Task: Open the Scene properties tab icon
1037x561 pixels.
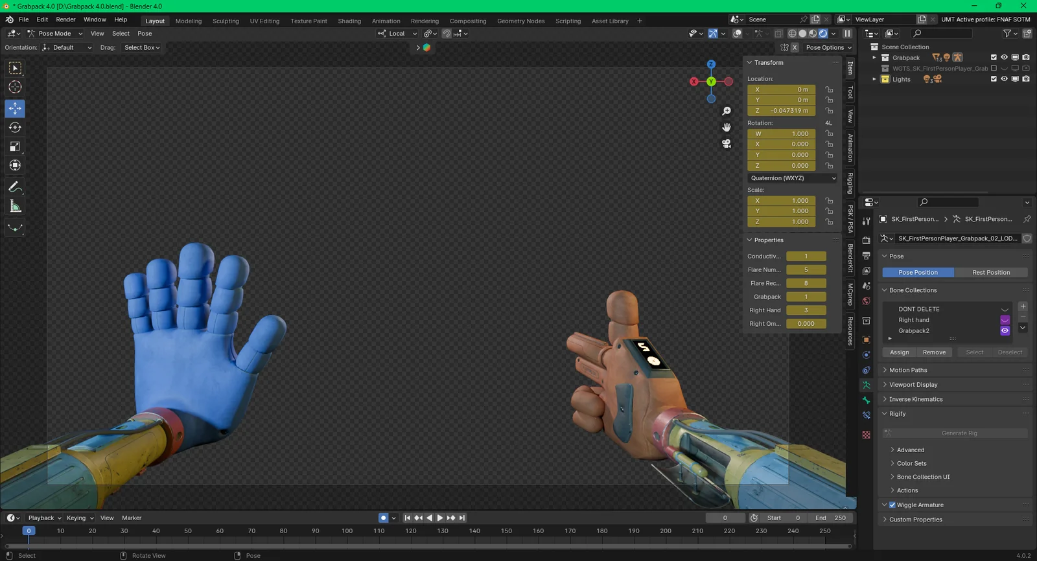Action: click(x=867, y=286)
